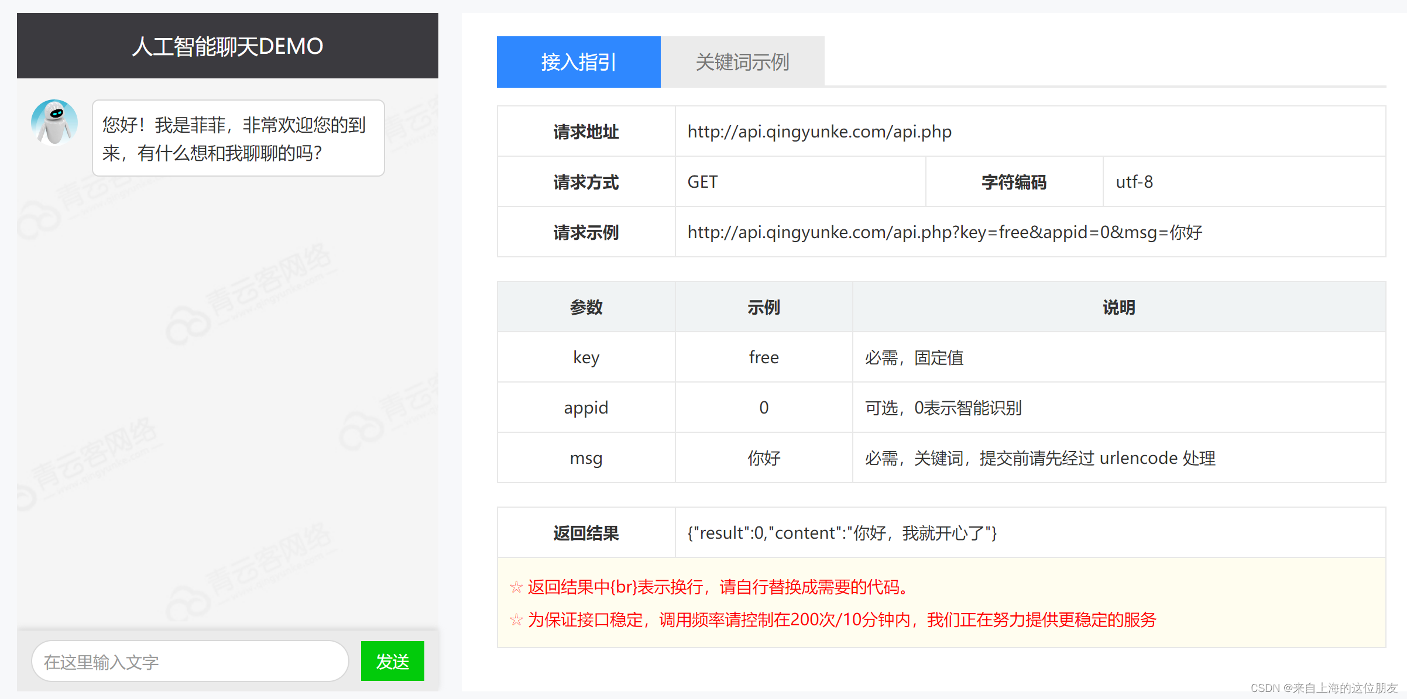Click the 必需，固定值 description
This screenshot has width=1407, height=699.
(x=914, y=357)
